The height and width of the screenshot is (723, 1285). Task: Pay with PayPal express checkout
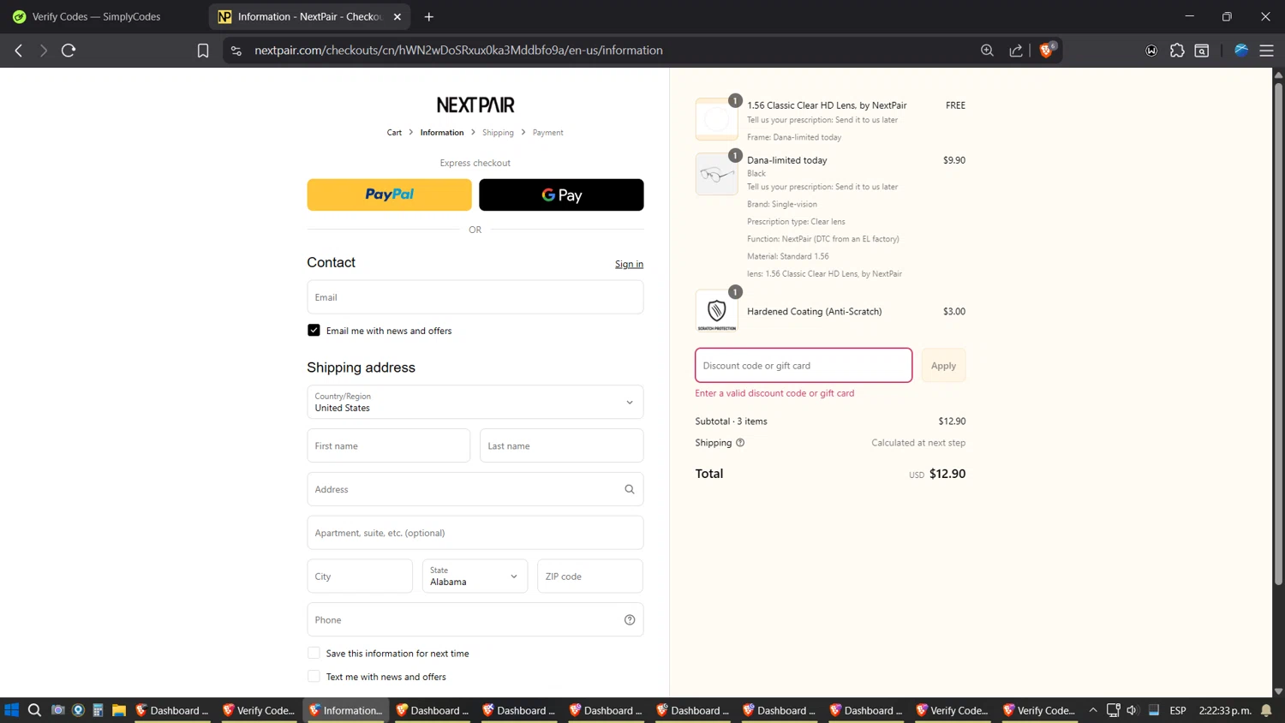point(390,194)
